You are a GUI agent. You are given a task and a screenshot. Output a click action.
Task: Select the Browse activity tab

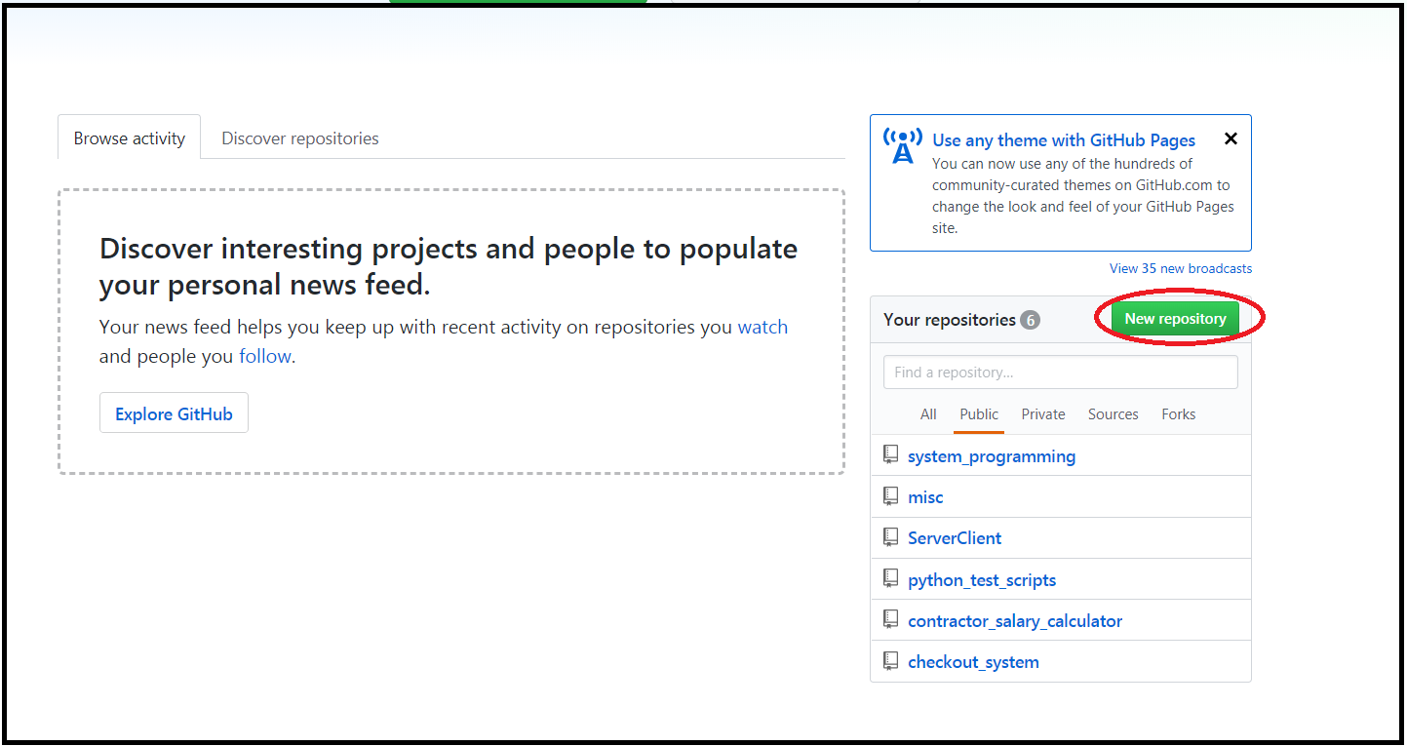point(129,137)
